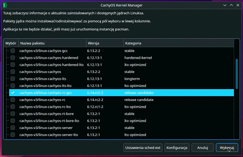243x157 pixels.
Task: Click package name cachyos-v3/linux-cachyos-lts-lto
Action: [x=45, y=86]
